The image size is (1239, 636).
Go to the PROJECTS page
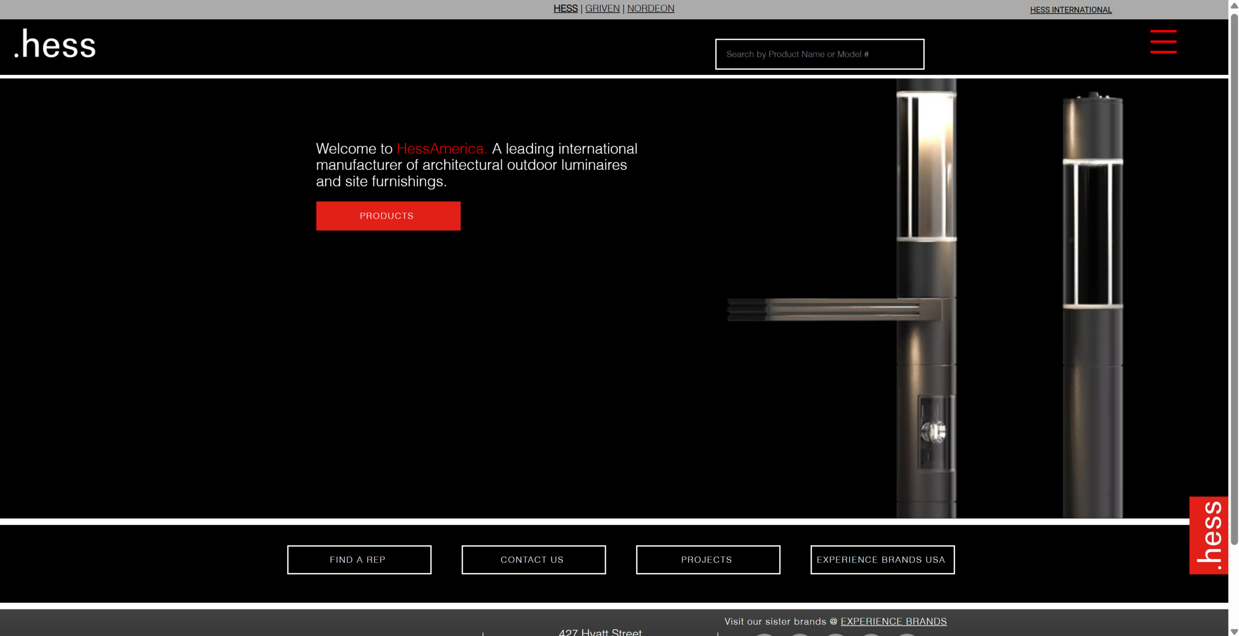tap(708, 560)
